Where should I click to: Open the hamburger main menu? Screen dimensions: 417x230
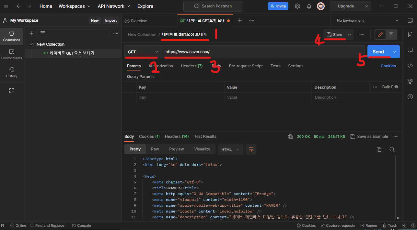(6, 6)
